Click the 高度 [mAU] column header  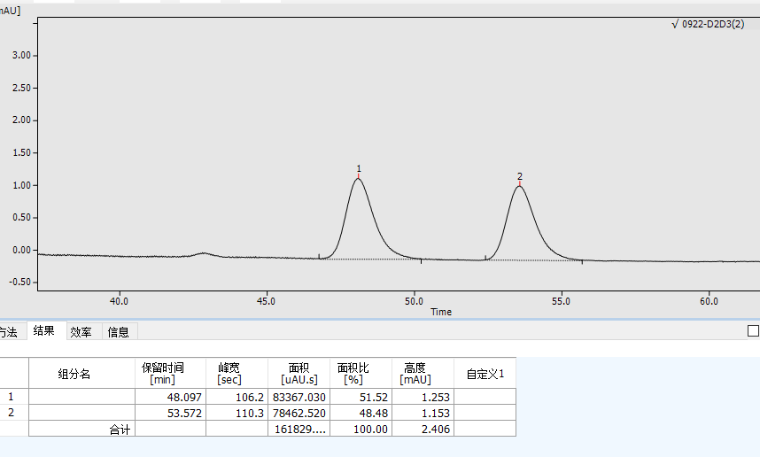click(x=423, y=373)
